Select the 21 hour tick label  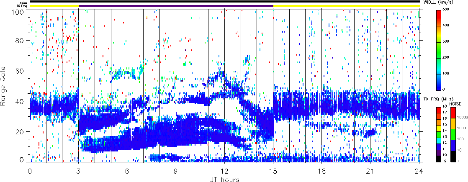pos(370,171)
